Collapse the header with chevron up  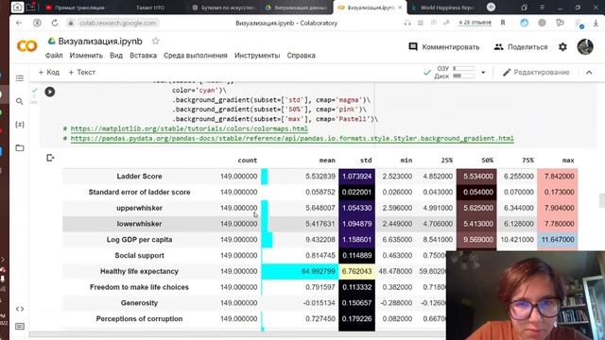tap(589, 73)
